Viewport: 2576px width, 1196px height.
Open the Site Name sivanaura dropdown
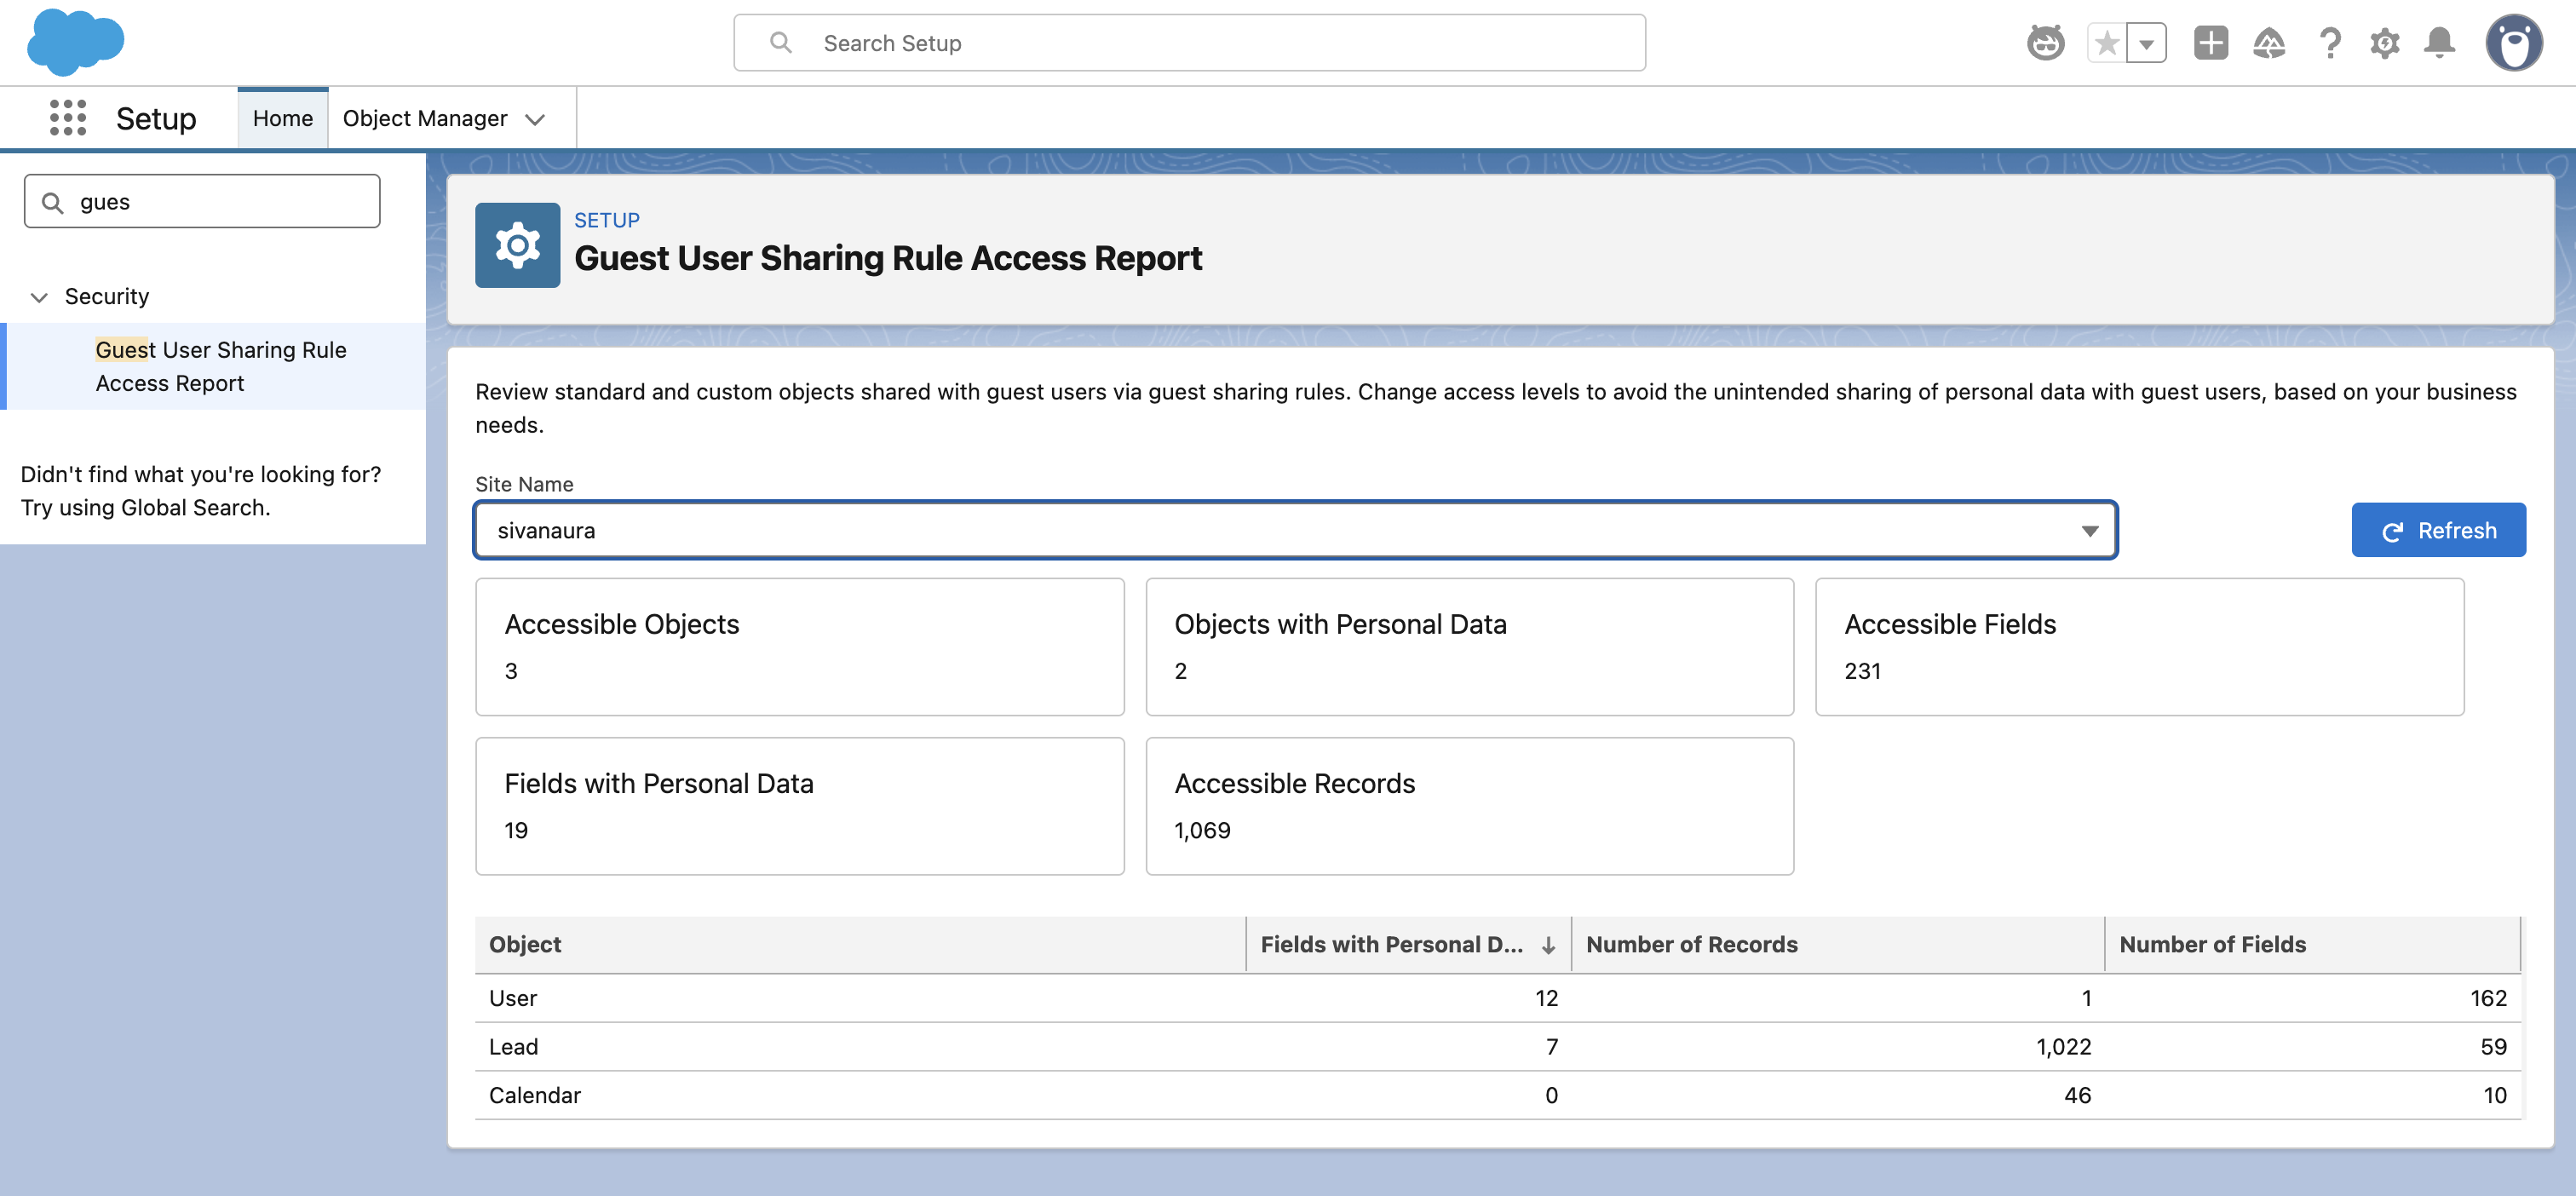point(1295,530)
